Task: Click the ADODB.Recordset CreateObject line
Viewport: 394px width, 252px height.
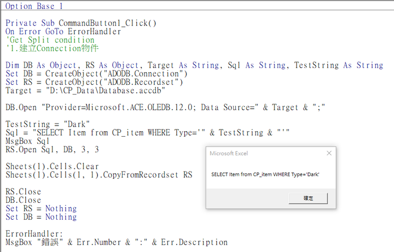Action: 94,82
